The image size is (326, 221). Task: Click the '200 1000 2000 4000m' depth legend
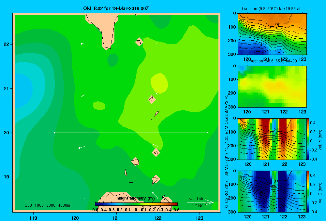[47, 205]
